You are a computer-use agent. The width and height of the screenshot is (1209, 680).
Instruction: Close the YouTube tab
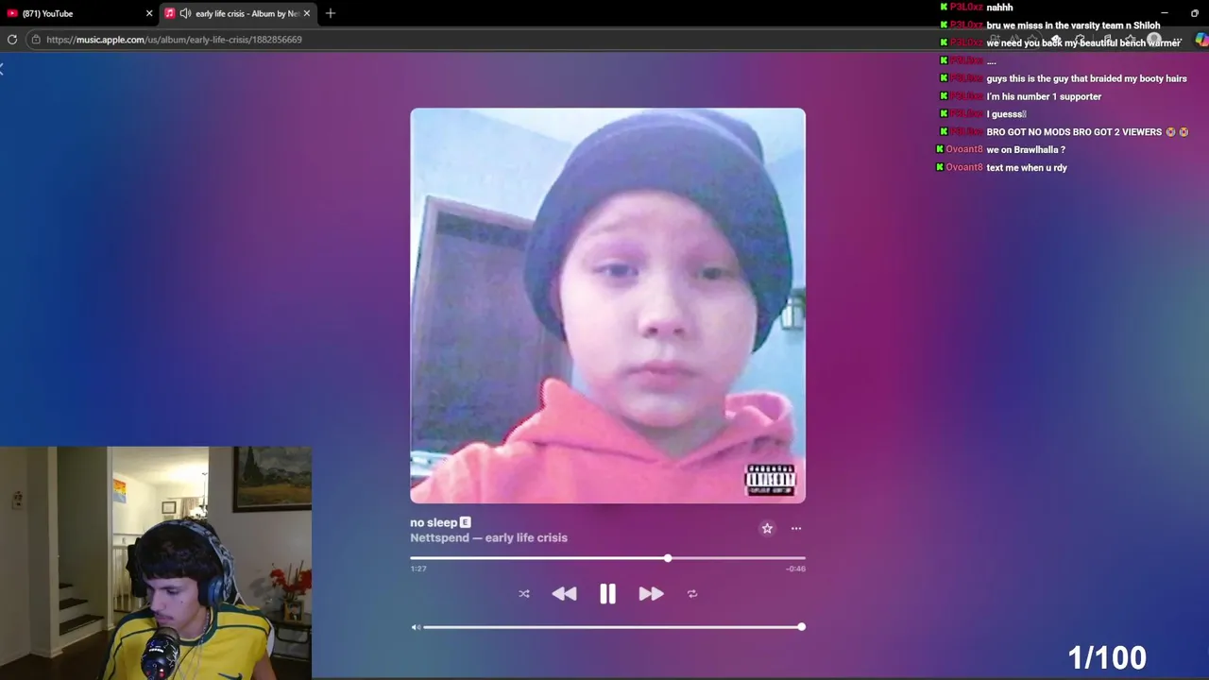(148, 13)
